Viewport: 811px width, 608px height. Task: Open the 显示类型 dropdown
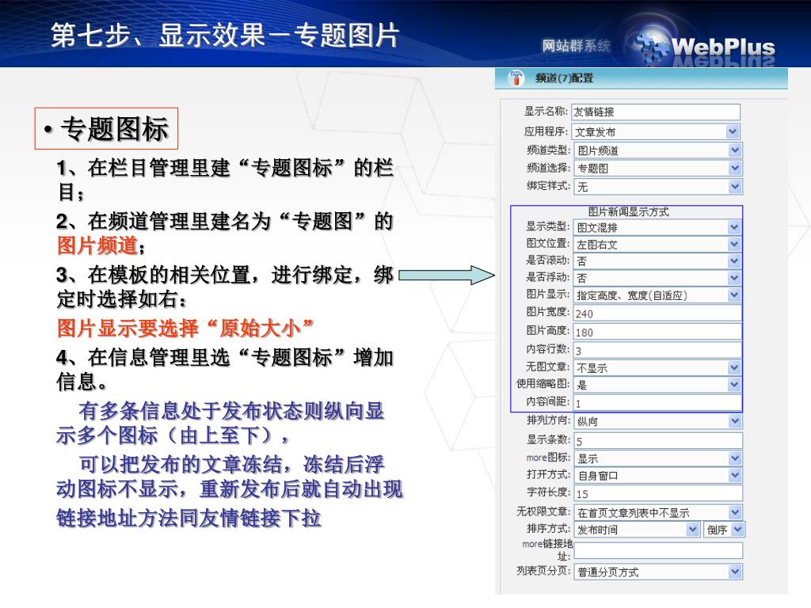pos(657,227)
